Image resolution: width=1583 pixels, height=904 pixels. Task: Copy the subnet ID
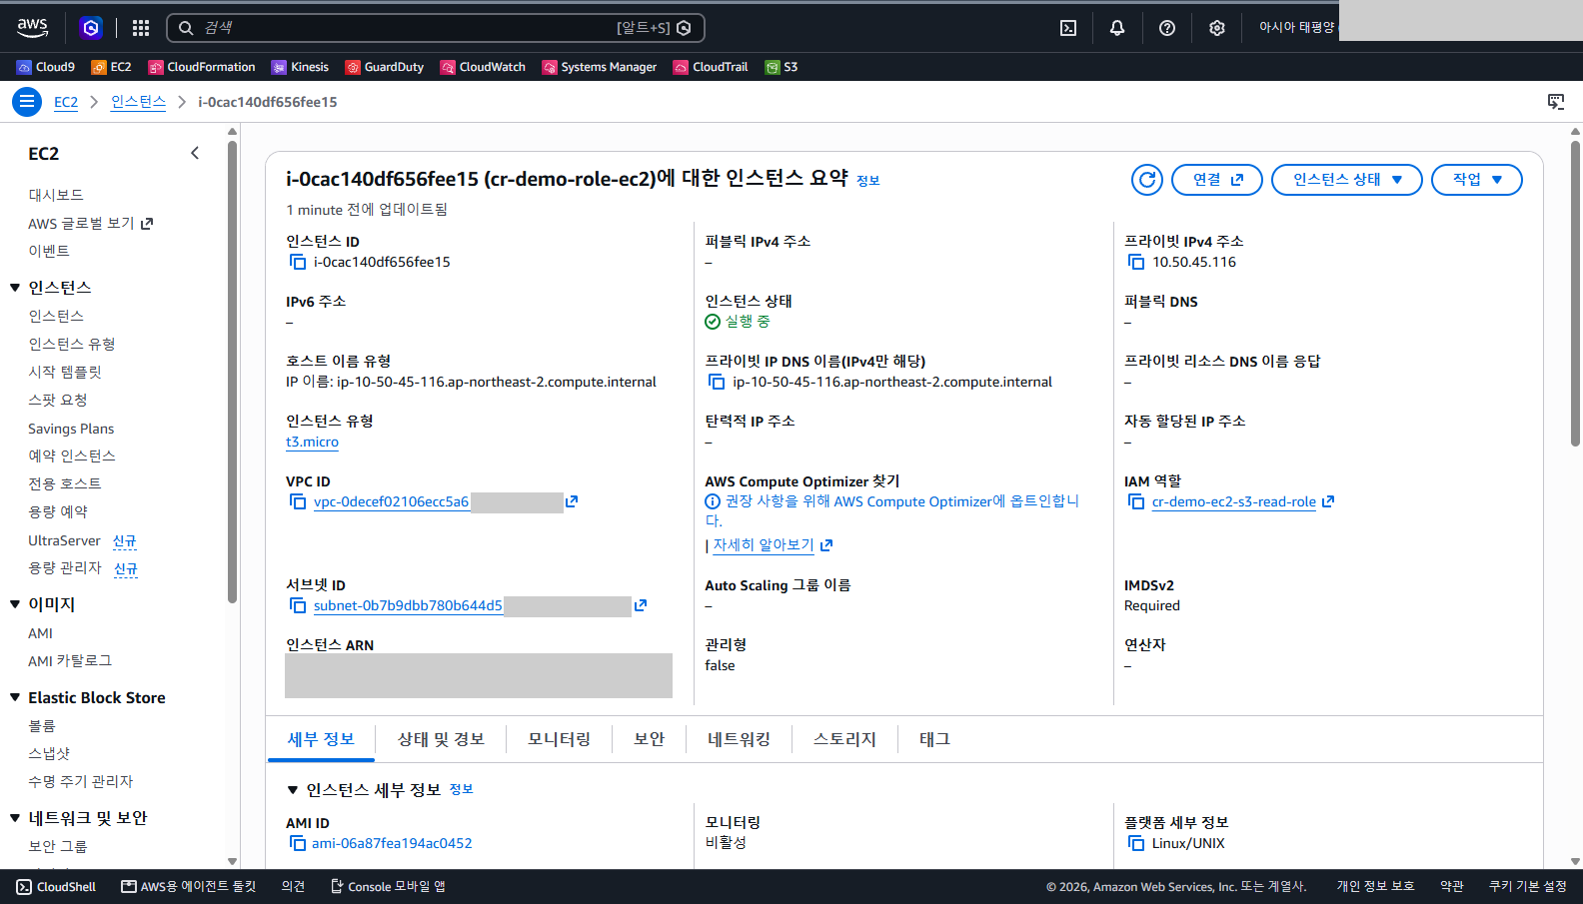[298, 605]
